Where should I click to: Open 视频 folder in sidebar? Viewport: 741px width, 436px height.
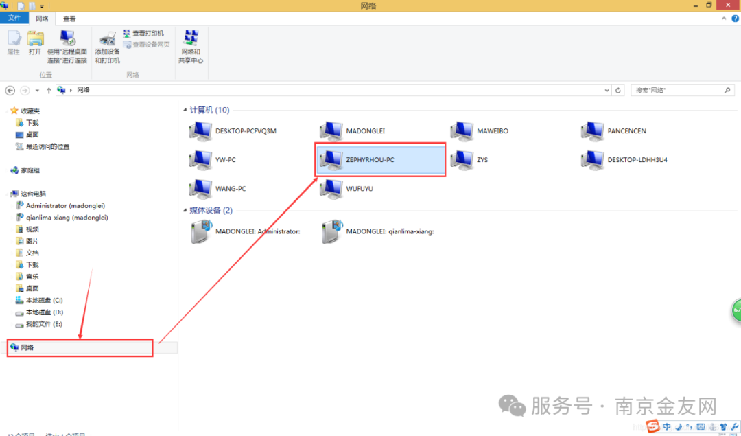coord(27,229)
